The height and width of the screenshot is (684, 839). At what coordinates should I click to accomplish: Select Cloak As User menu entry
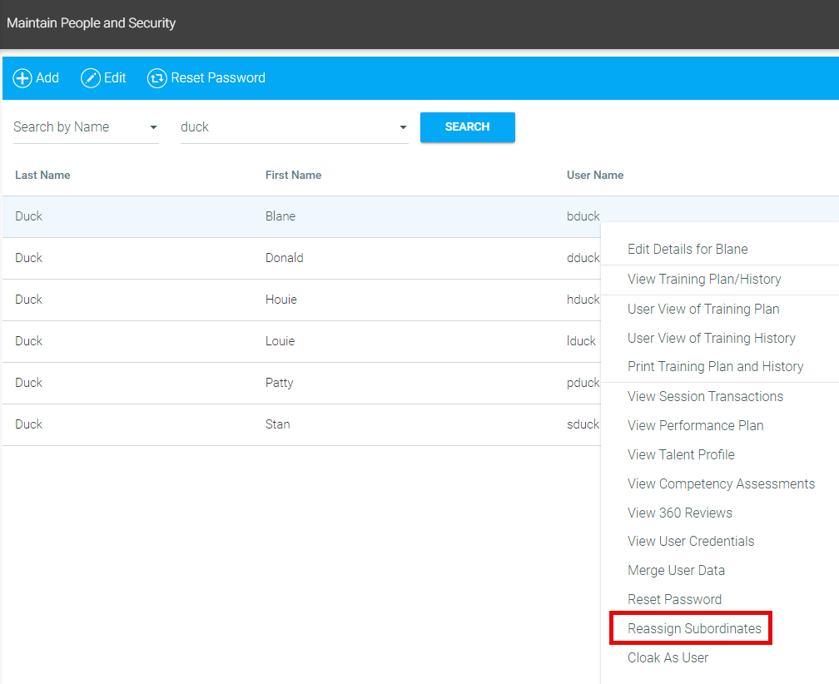click(668, 657)
